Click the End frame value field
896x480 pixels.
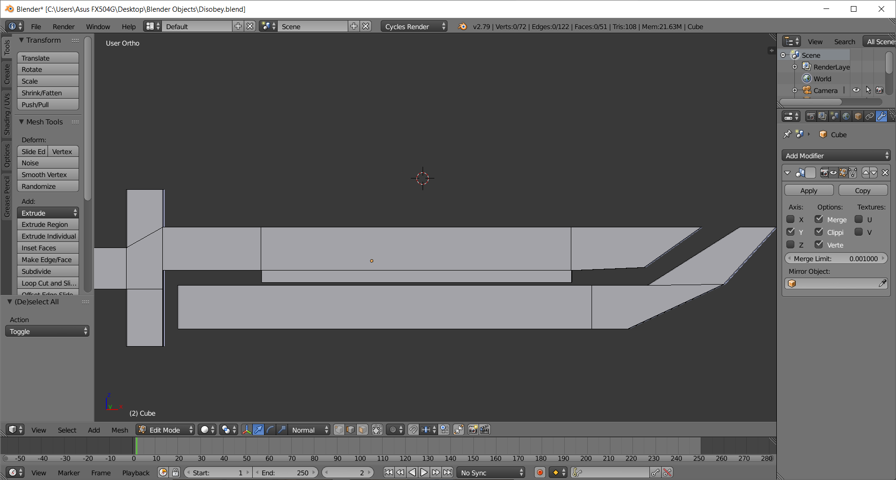pyautogui.click(x=286, y=472)
